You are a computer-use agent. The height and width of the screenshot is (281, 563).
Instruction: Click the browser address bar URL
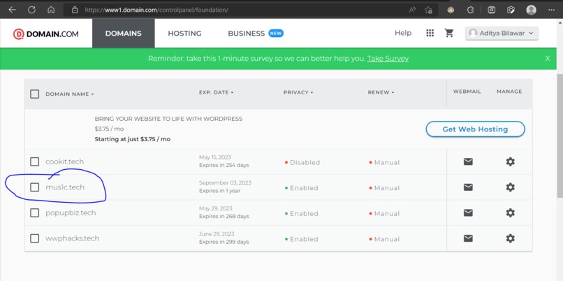156,10
